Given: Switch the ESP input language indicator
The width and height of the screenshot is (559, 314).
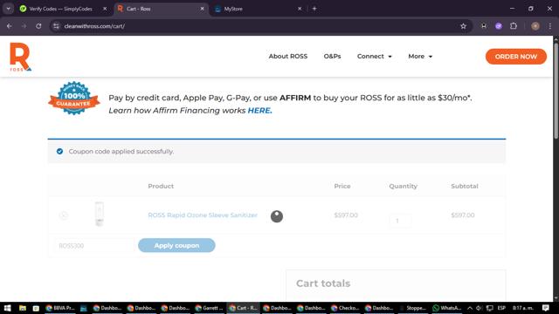Looking at the screenshot, I should click(x=501, y=308).
